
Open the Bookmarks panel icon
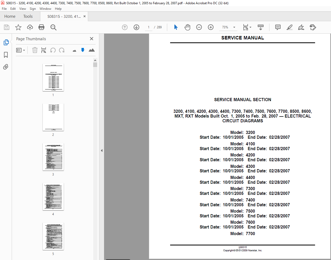(x=6, y=55)
